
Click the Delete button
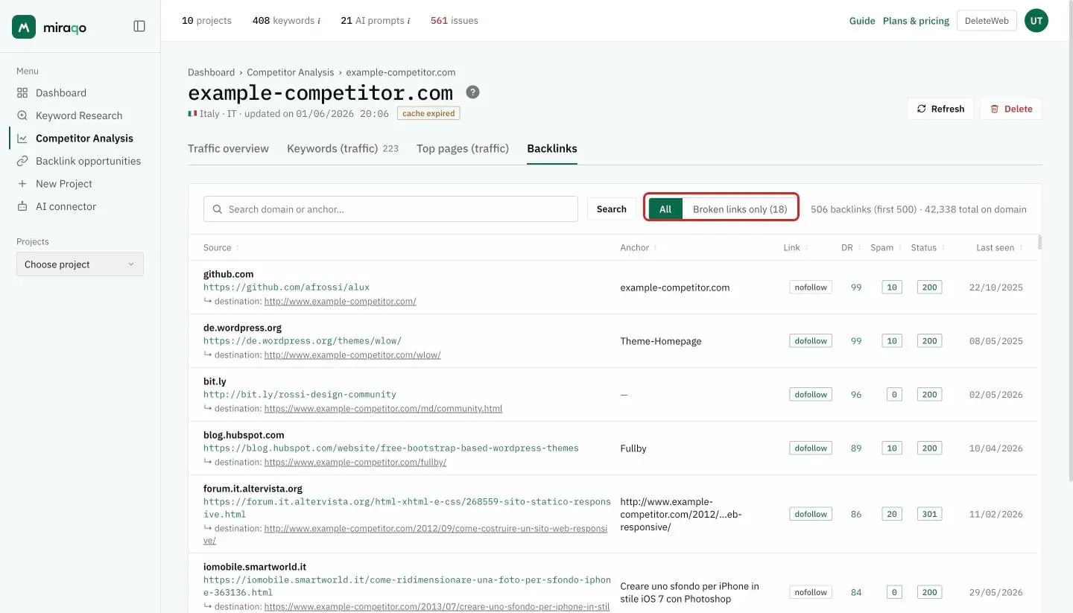click(1011, 109)
